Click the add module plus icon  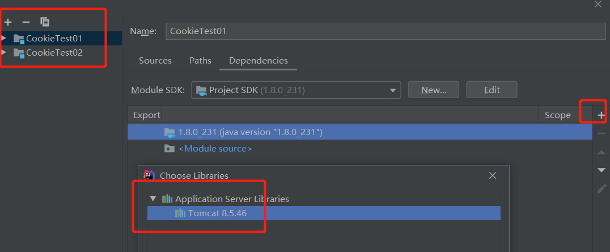(x=8, y=22)
